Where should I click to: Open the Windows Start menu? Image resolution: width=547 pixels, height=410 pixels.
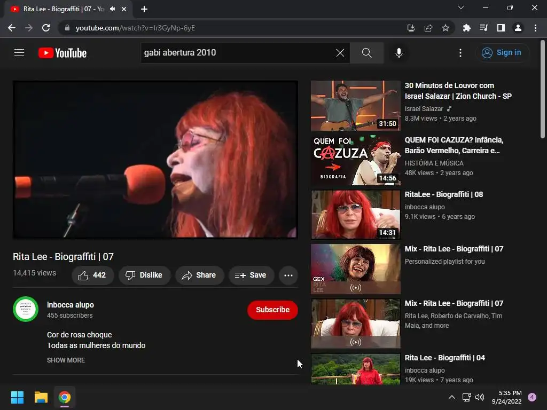pyautogui.click(x=17, y=397)
